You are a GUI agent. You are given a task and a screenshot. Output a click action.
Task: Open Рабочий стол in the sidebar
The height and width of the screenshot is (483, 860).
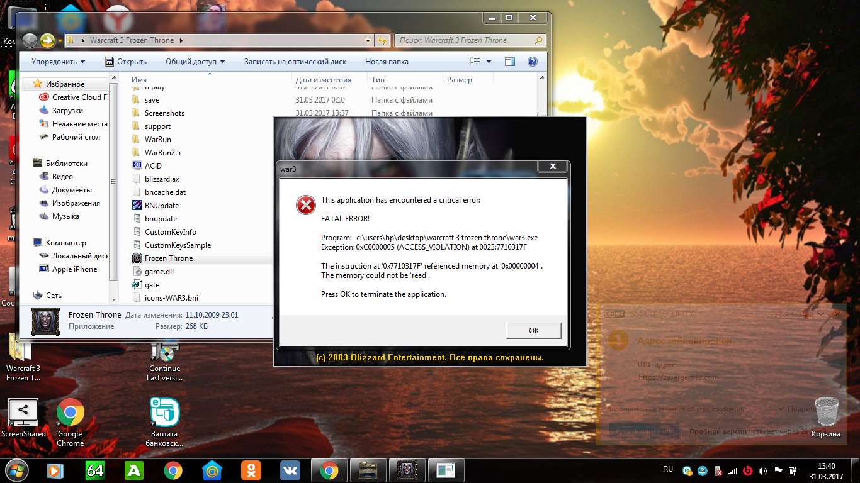[69, 137]
